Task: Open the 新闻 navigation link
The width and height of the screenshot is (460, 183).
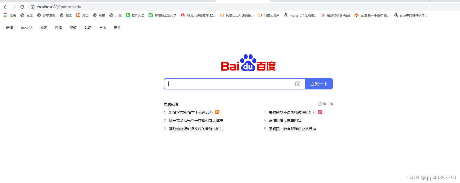Action: tap(10, 28)
